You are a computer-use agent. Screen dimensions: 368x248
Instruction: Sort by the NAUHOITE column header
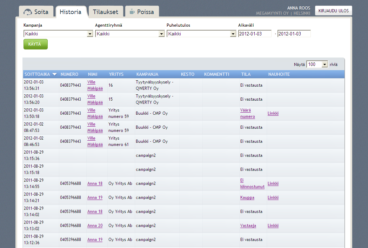click(279, 74)
